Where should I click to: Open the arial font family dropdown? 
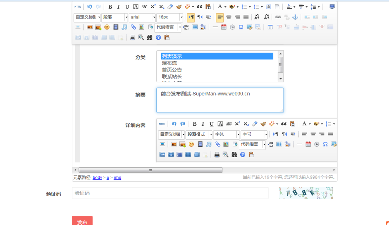(x=142, y=17)
